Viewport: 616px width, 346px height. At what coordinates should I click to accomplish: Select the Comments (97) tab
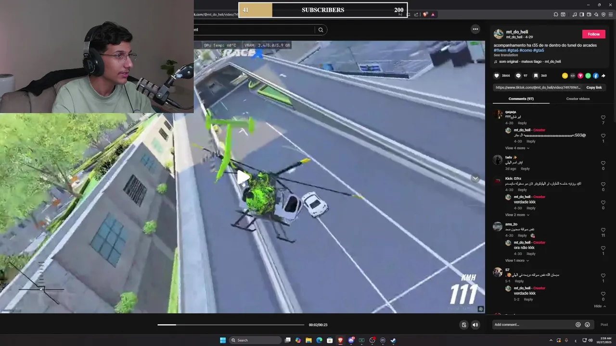click(x=521, y=99)
